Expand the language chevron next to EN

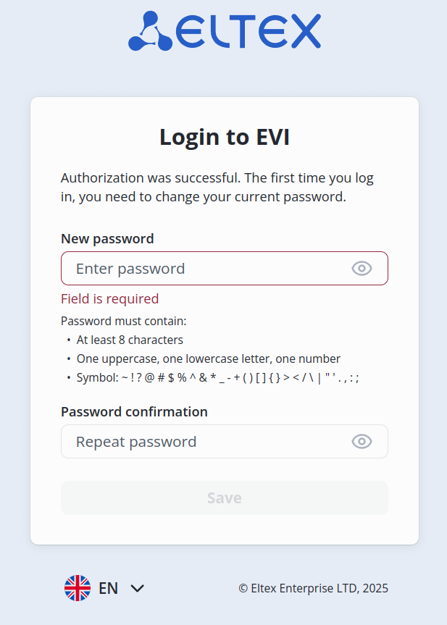click(138, 588)
